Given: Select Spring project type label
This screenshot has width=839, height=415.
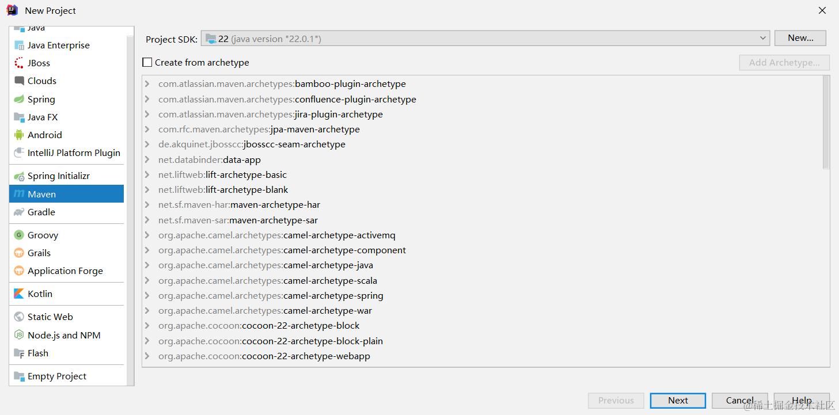Looking at the screenshot, I should tap(41, 100).
